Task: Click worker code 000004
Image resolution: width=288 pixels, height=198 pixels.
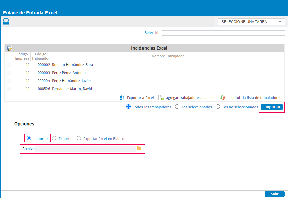Action: tap(44, 81)
